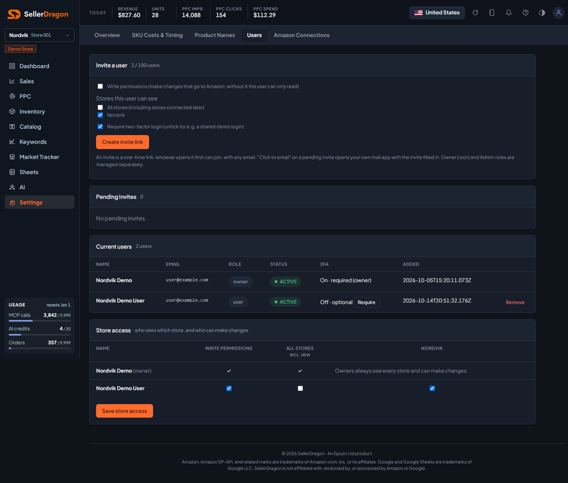Click the refresh icon in top bar

click(x=475, y=13)
